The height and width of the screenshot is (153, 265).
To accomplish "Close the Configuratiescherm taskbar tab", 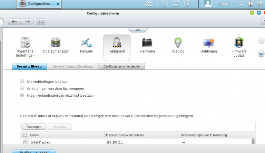I will tap(58, 4).
